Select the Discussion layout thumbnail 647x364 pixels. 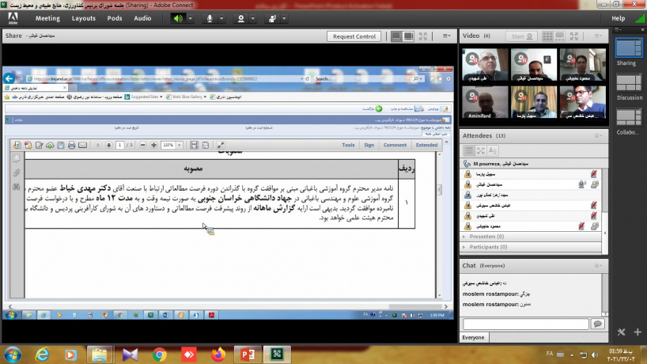tap(629, 86)
